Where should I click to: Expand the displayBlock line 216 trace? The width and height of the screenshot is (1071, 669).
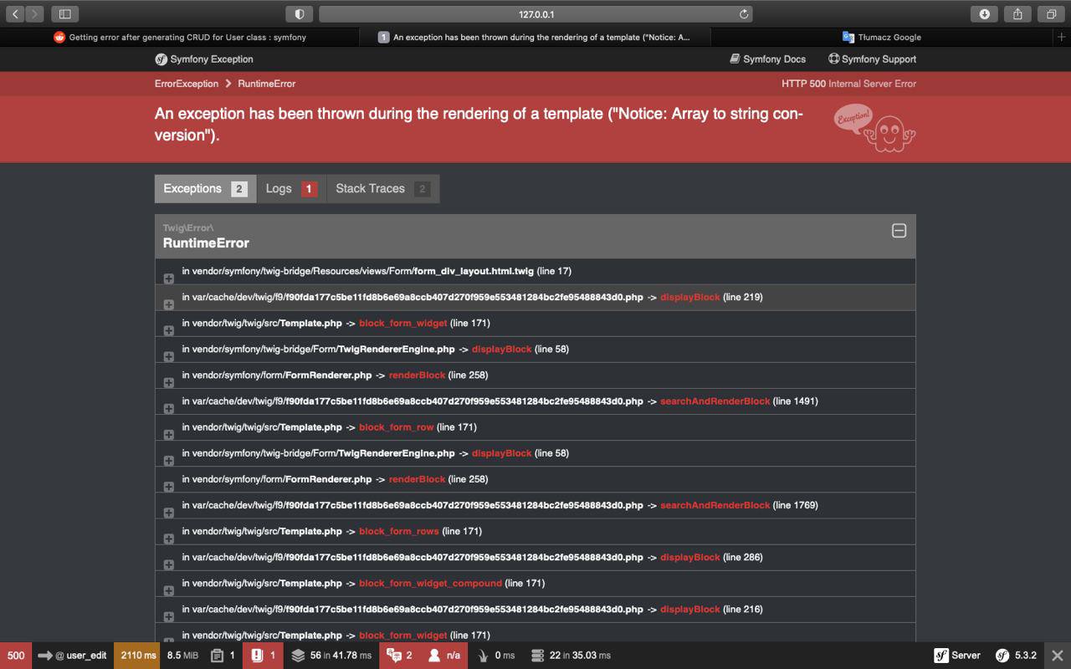click(x=168, y=616)
